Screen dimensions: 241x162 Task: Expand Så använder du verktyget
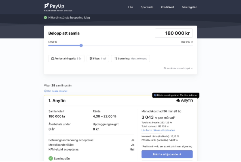178,68
